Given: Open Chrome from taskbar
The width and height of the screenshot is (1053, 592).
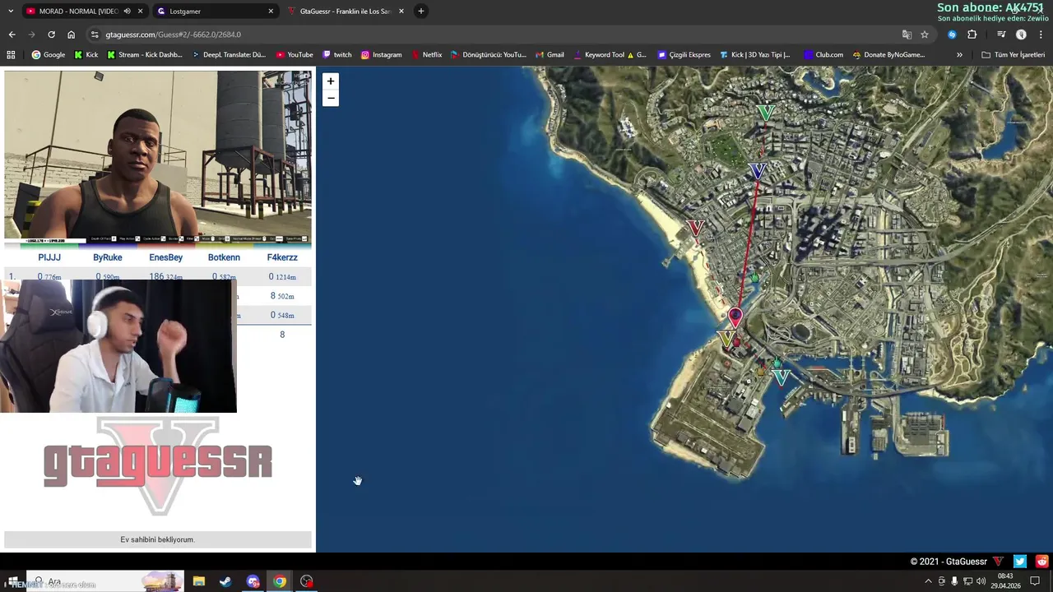Looking at the screenshot, I should (x=280, y=581).
